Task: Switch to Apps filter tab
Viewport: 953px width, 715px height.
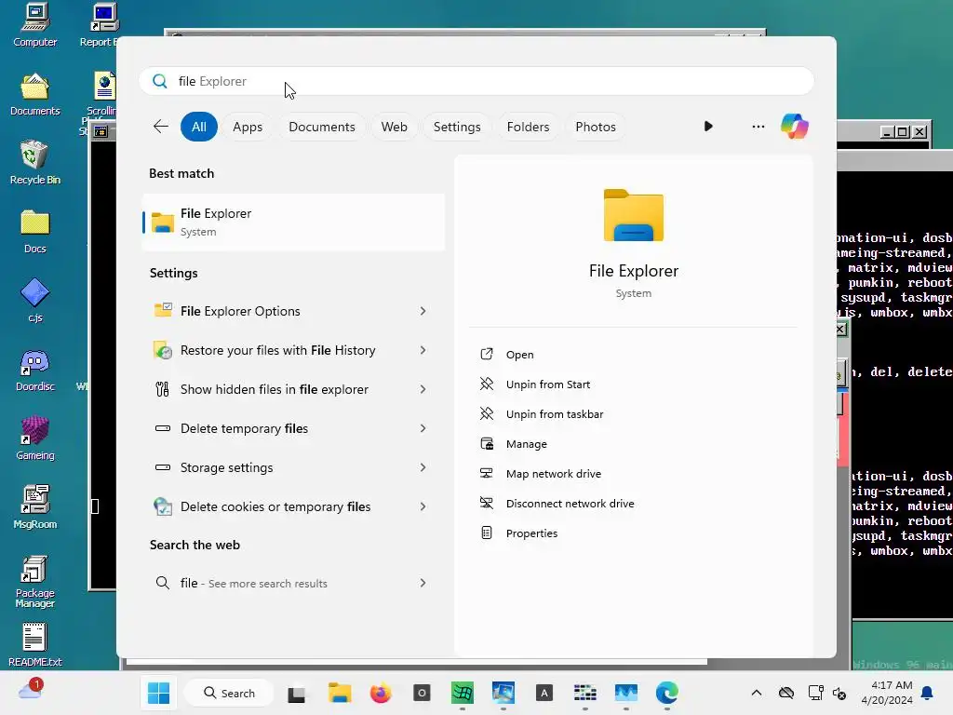Action: pos(248,127)
